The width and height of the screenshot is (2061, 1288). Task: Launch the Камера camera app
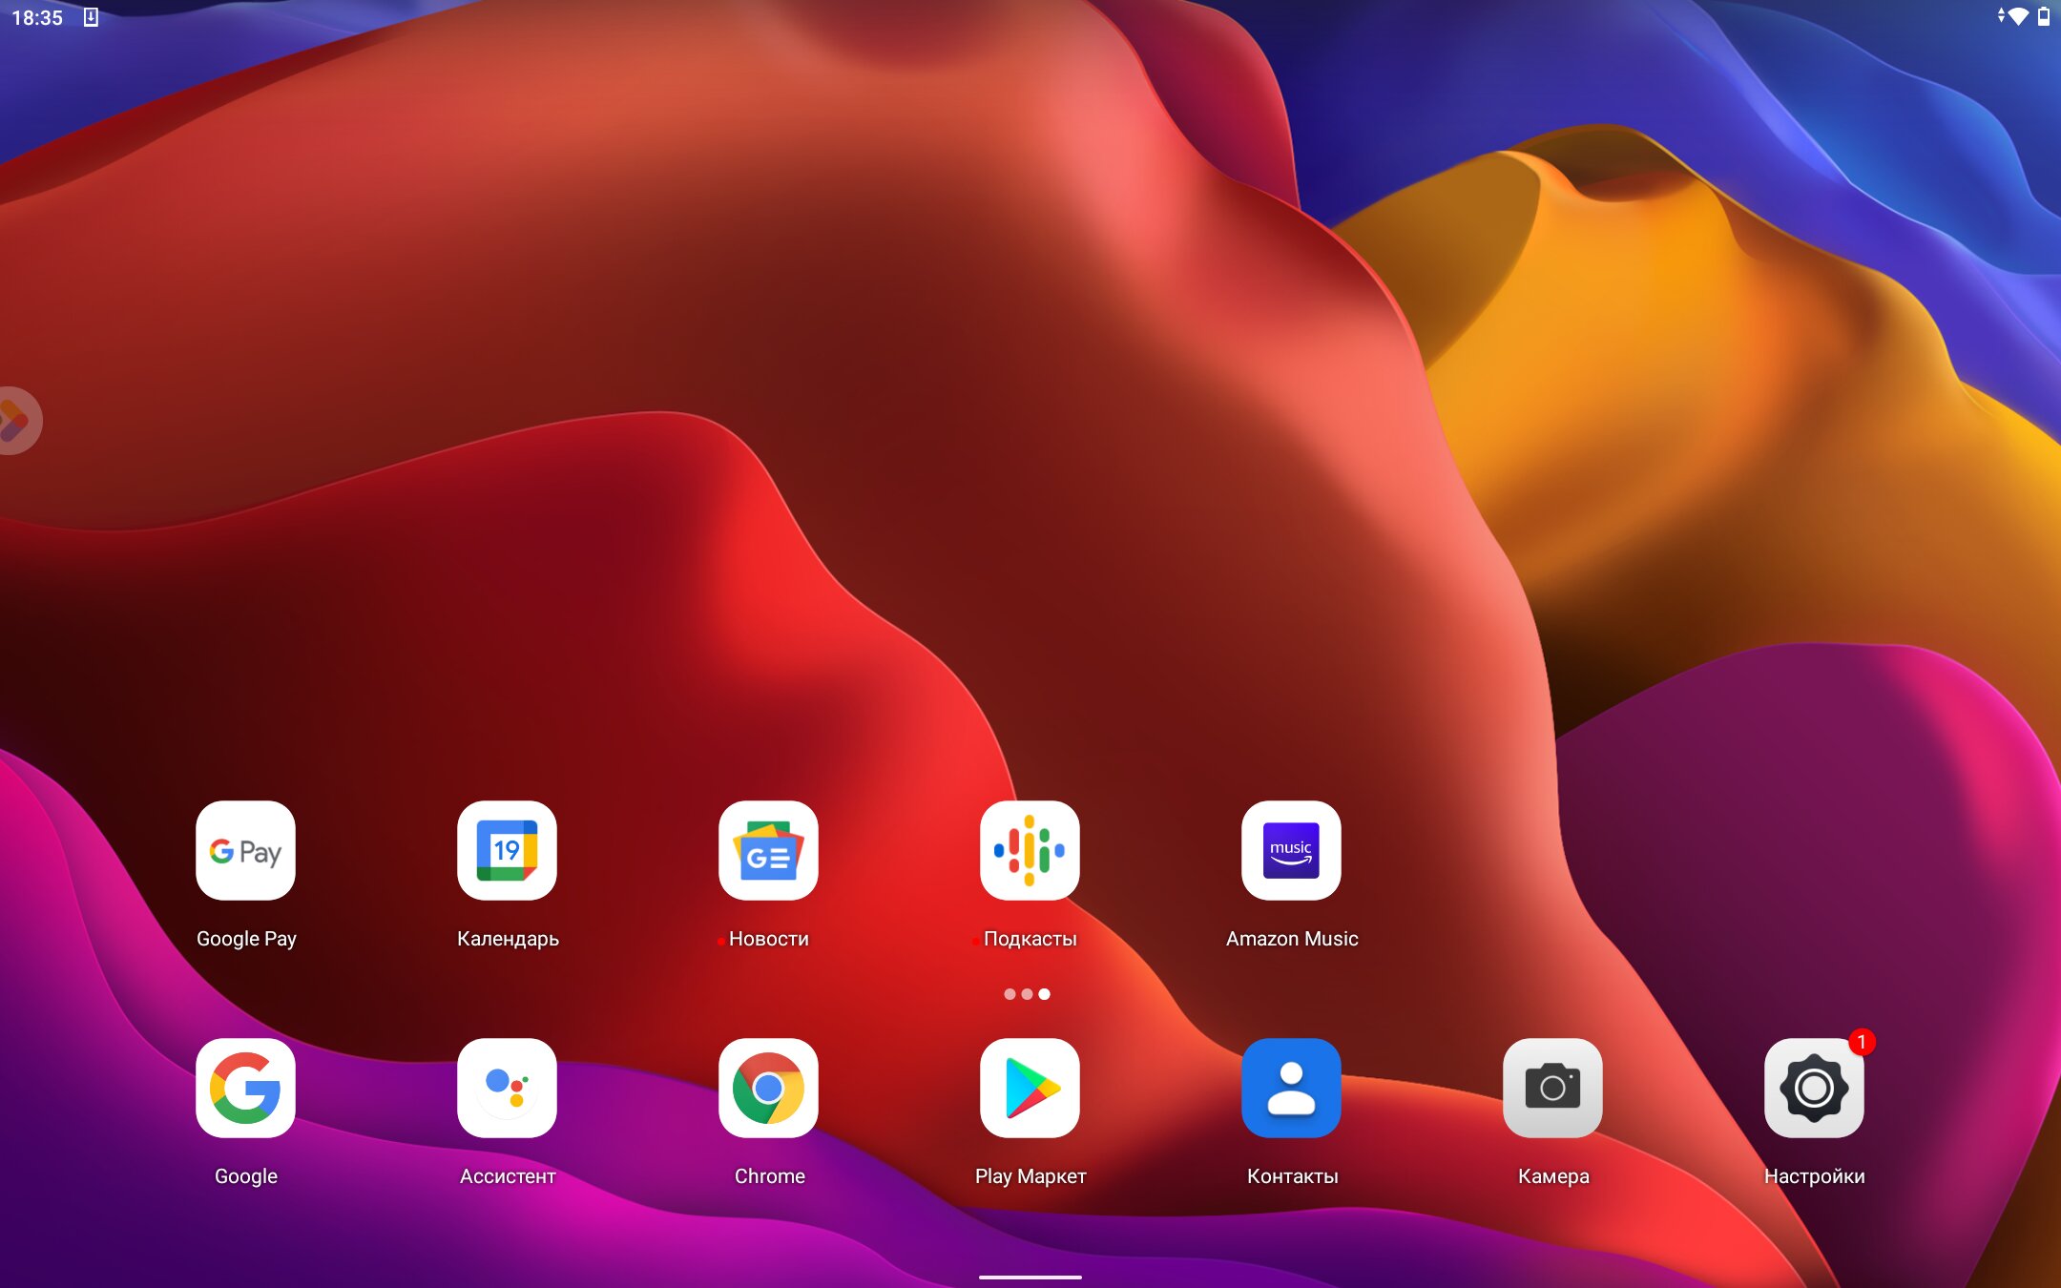point(1552,1088)
